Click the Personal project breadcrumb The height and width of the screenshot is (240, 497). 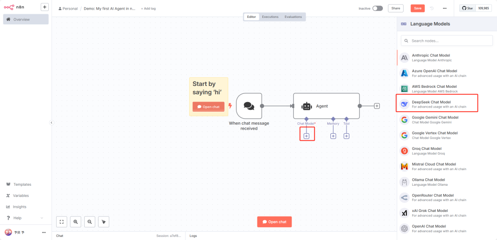coord(68,9)
